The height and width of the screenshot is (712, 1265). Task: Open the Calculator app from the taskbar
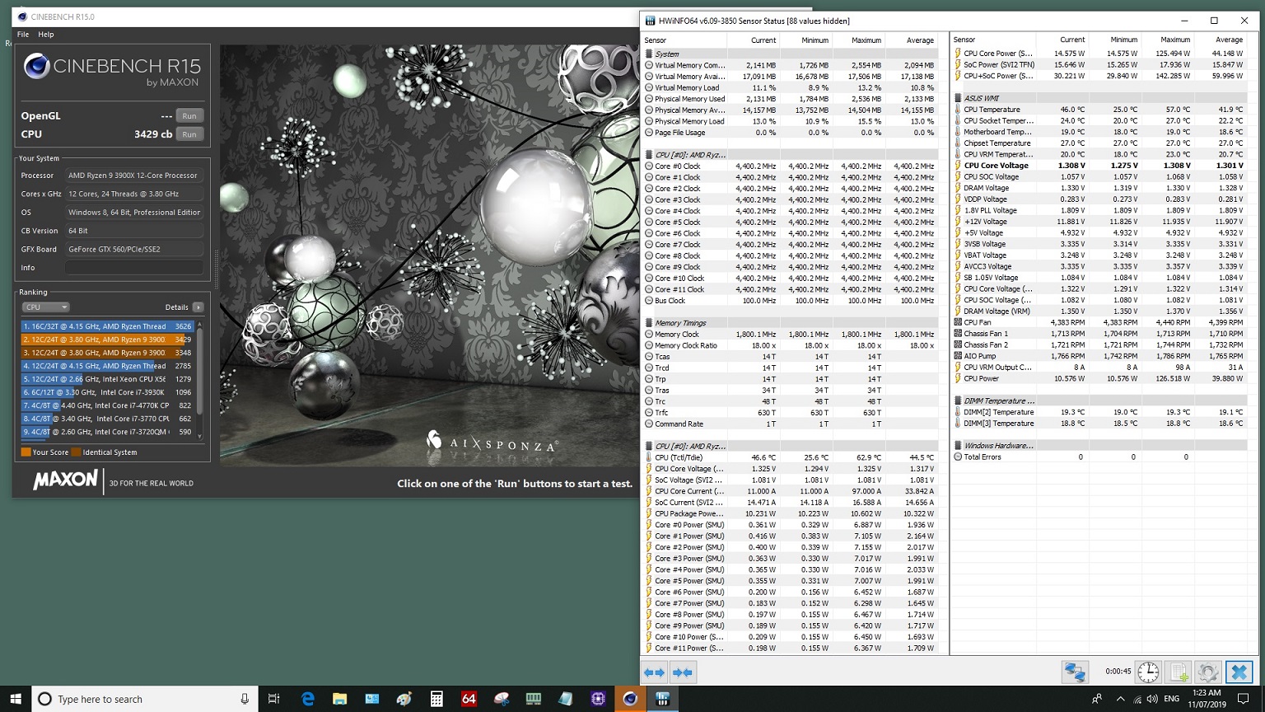436,699
